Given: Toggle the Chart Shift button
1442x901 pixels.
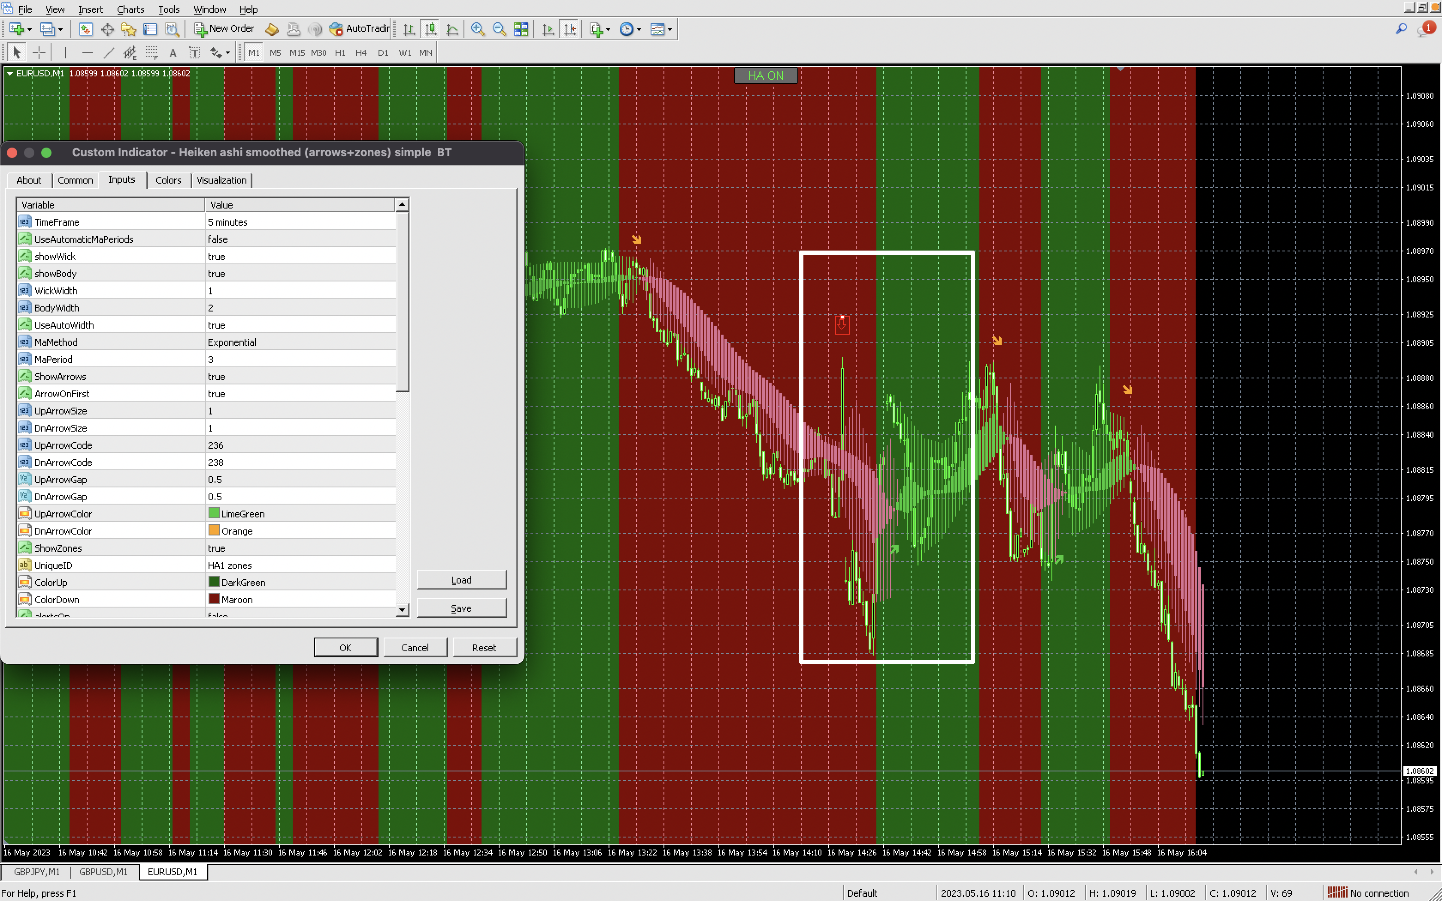Looking at the screenshot, I should click(x=570, y=29).
